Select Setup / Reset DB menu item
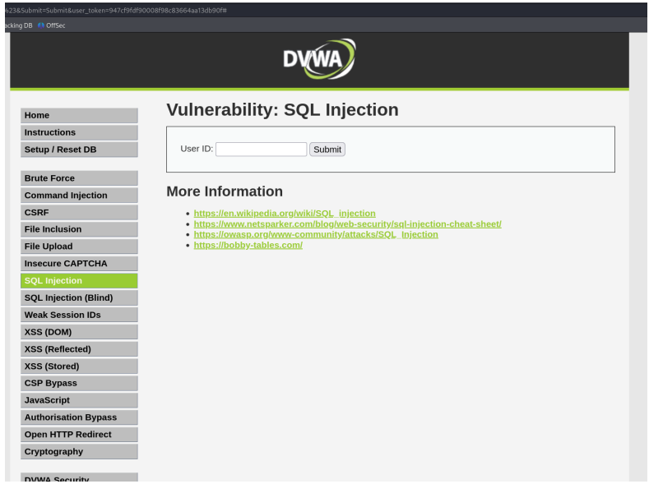The width and height of the screenshot is (649, 484). [x=79, y=150]
